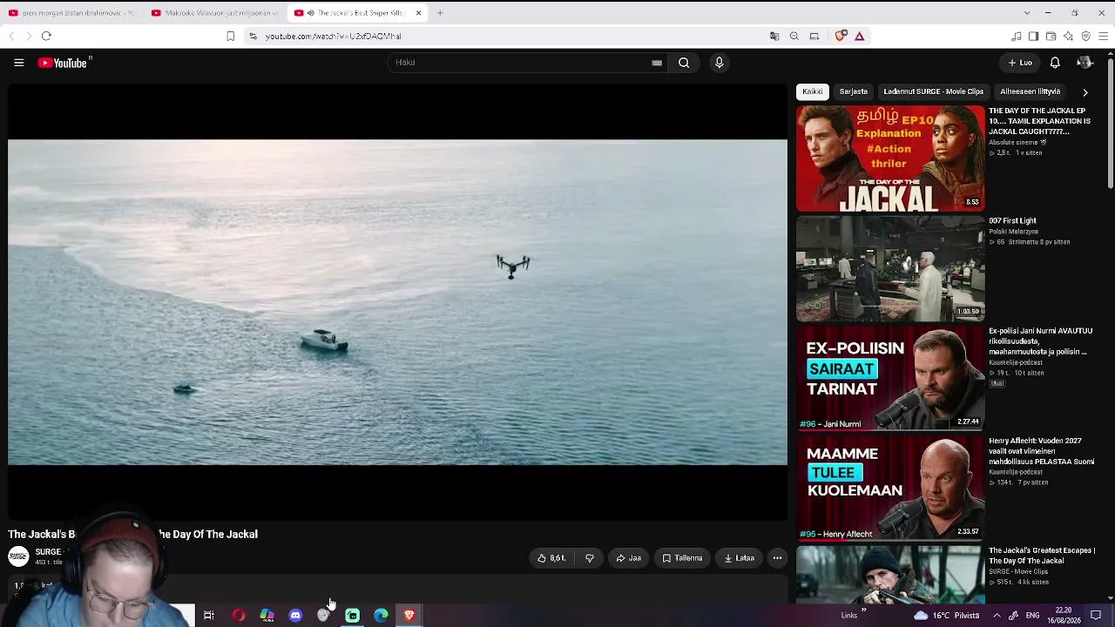Switch to the Maksoiko Veikkaus tab

pyautogui.click(x=215, y=13)
